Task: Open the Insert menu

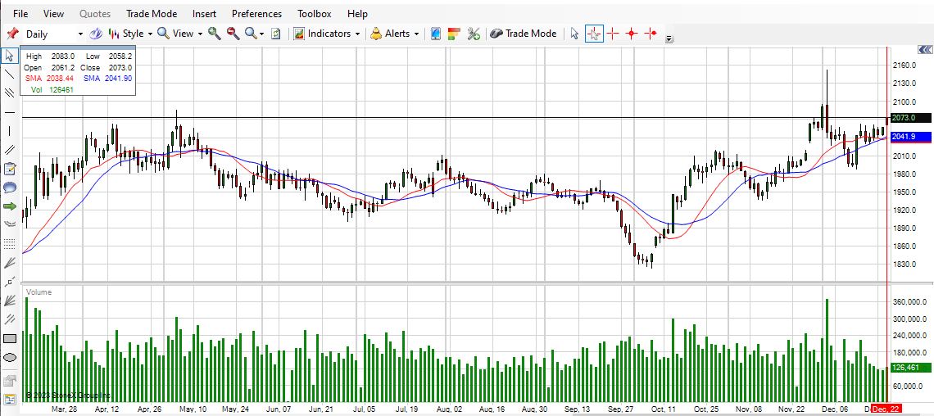Action: pos(204,14)
